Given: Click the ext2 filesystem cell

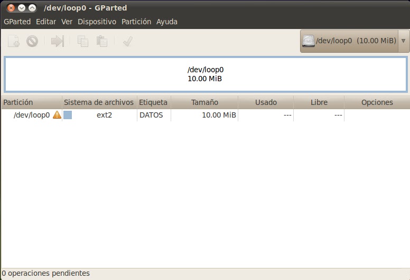Looking at the screenshot, I should 104,115.
